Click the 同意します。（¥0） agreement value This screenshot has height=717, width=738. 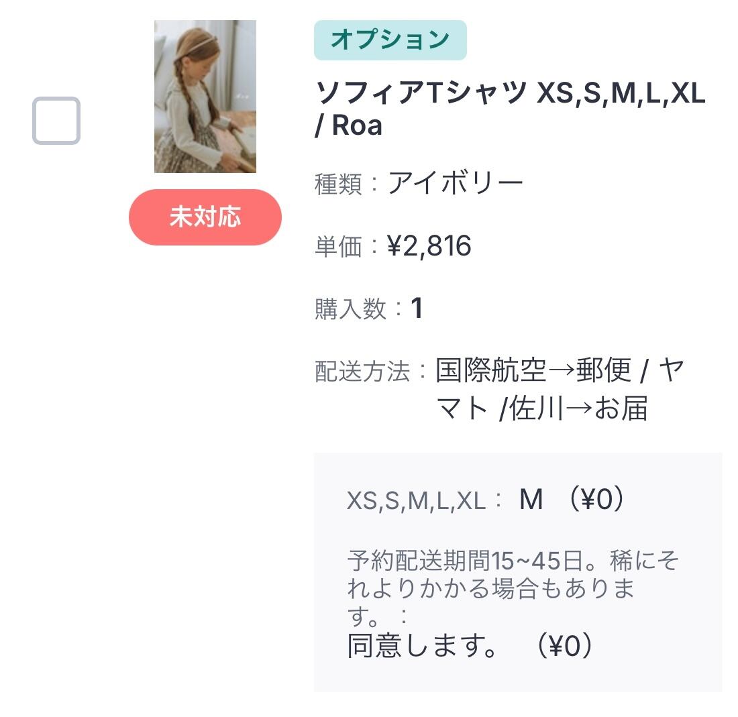[x=470, y=645]
